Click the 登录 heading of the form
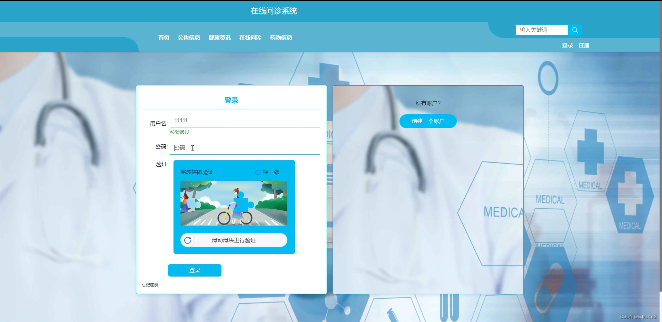The image size is (662, 322). coord(231,101)
